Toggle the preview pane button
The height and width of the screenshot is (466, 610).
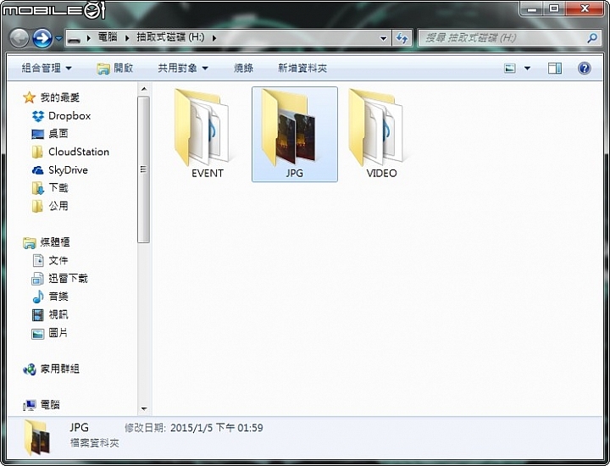coord(555,69)
